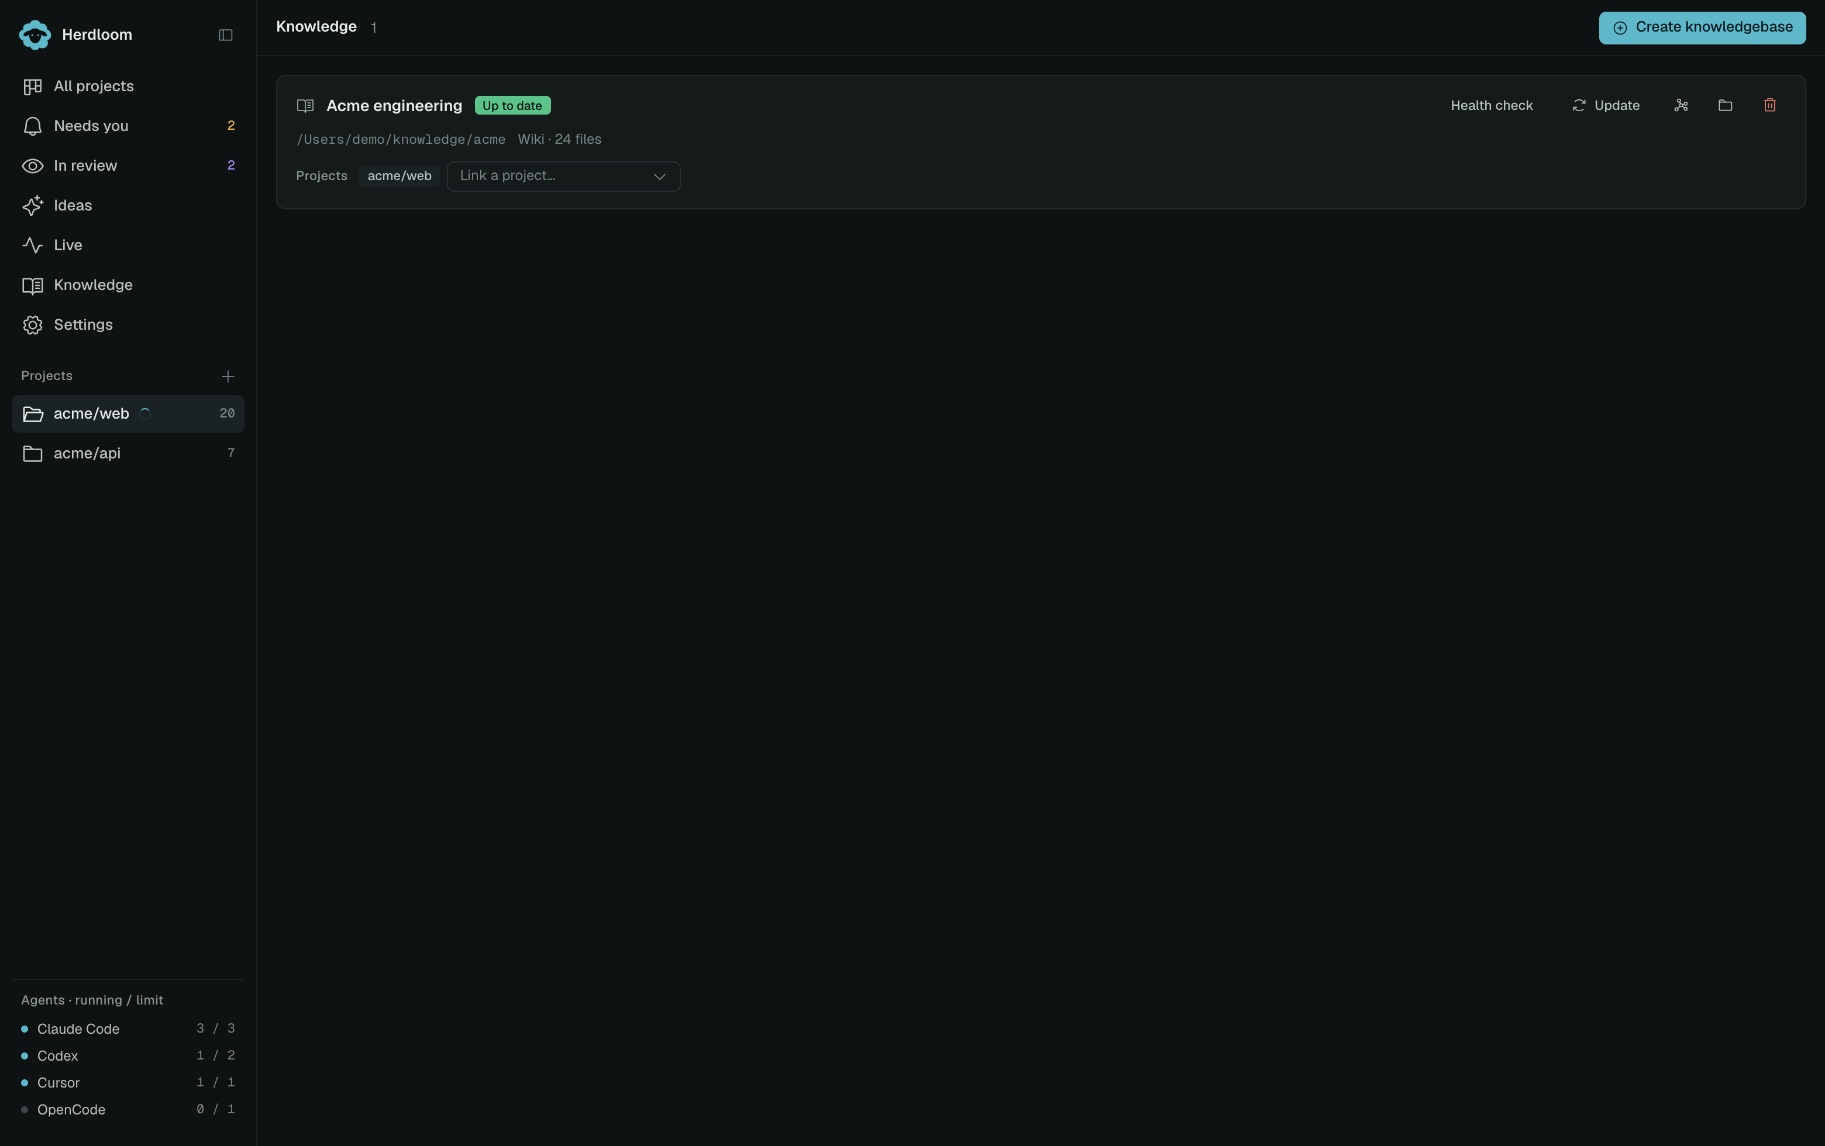1825x1146 pixels.
Task: Click the Ideas sparkle icon
Action: pos(33,205)
